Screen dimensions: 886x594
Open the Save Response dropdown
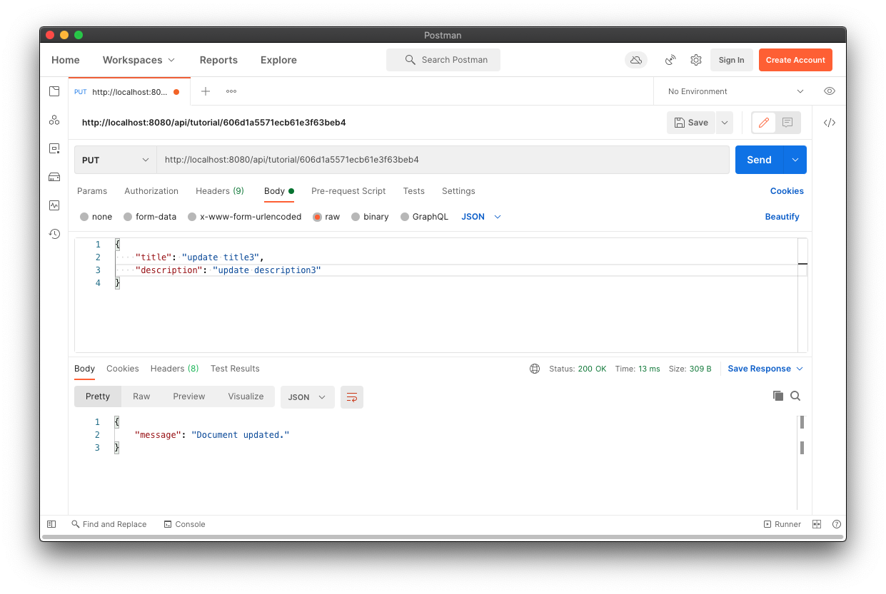765,369
